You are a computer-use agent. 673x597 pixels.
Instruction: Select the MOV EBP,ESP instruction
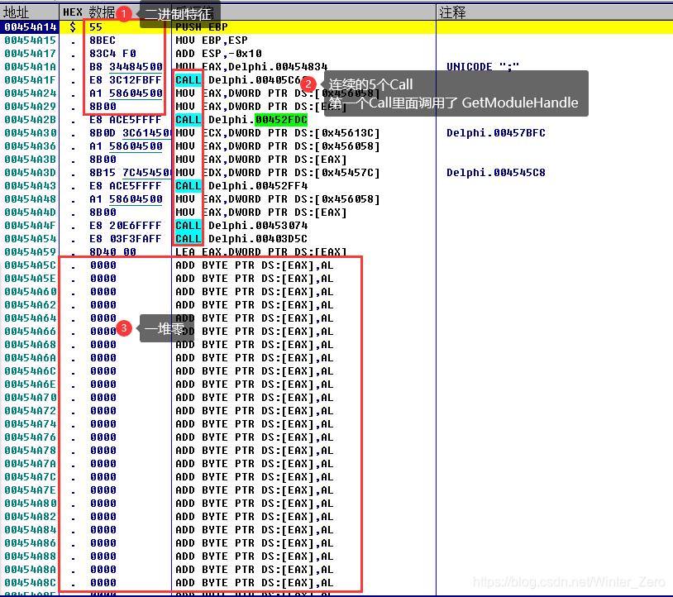click(x=212, y=41)
